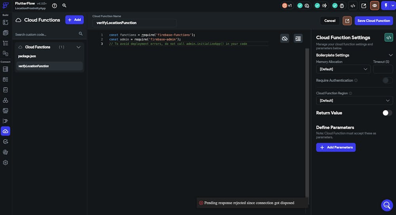Focus the Timeout (S) input field

383,69
